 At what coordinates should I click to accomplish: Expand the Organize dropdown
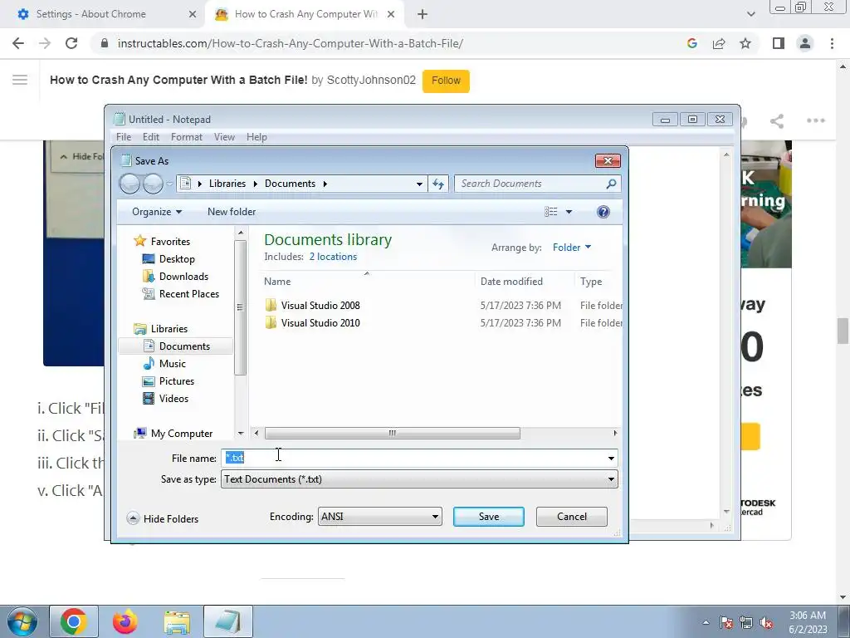pos(157,212)
